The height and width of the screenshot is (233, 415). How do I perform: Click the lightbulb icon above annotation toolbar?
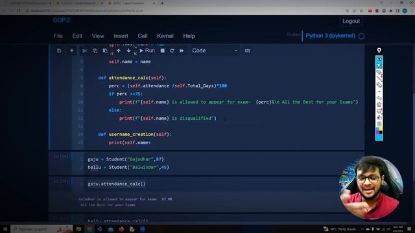[379, 50]
